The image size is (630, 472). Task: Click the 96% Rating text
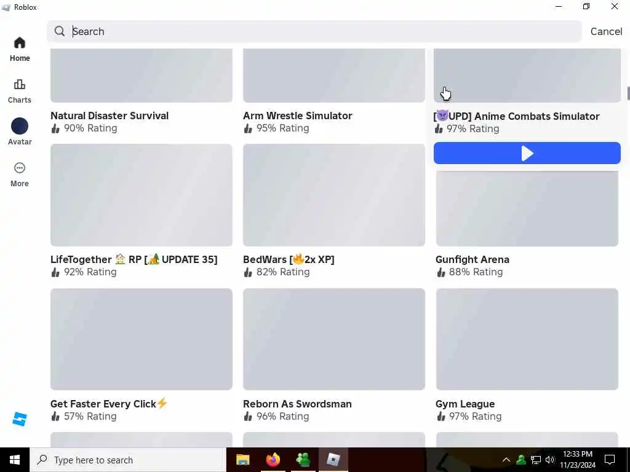(x=283, y=416)
